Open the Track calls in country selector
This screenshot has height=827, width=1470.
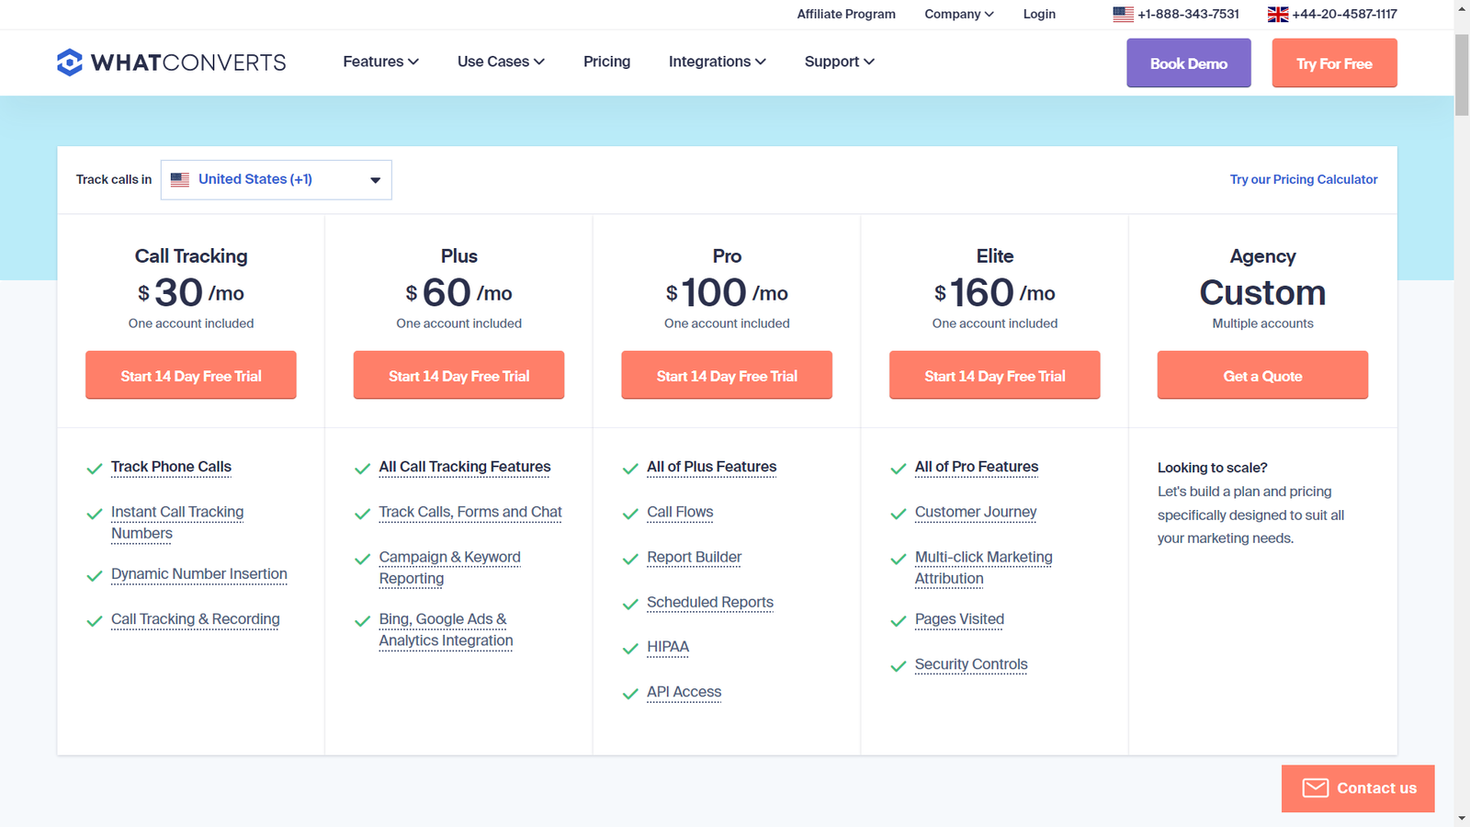click(277, 180)
